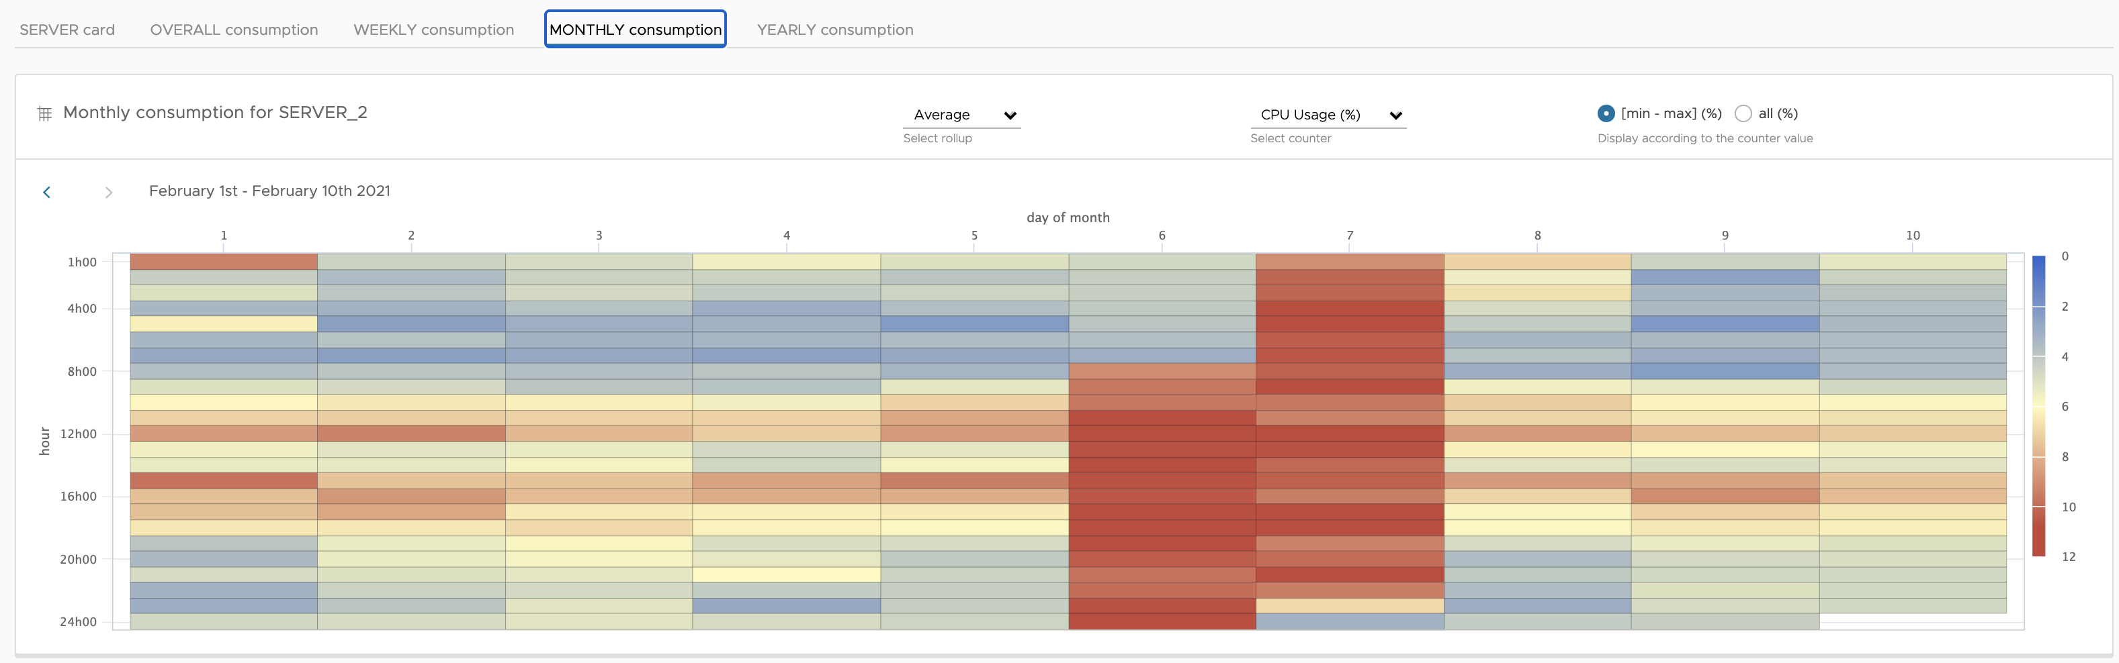Click the 20h00 hour axis label
Image resolution: width=2119 pixels, height=663 pixels.
pyautogui.click(x=78, y=560)
